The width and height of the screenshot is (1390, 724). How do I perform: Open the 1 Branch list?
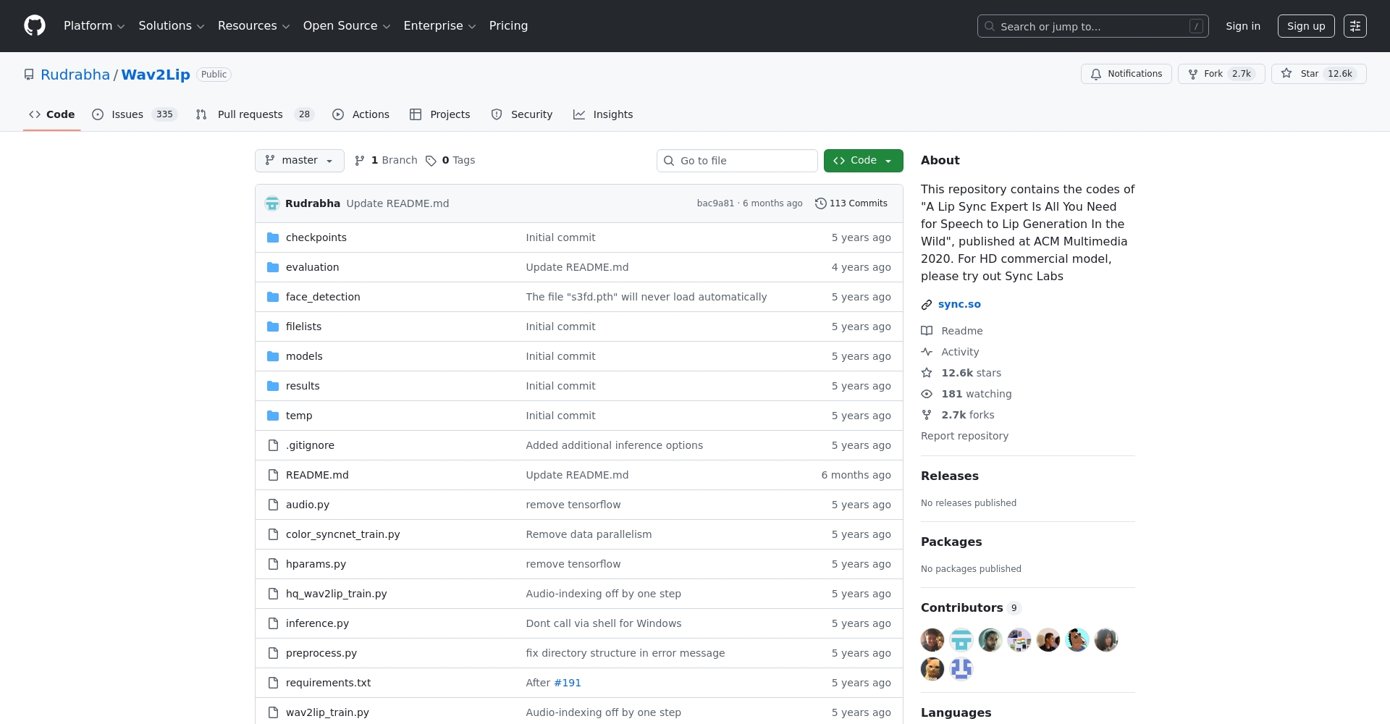point(386,161)
